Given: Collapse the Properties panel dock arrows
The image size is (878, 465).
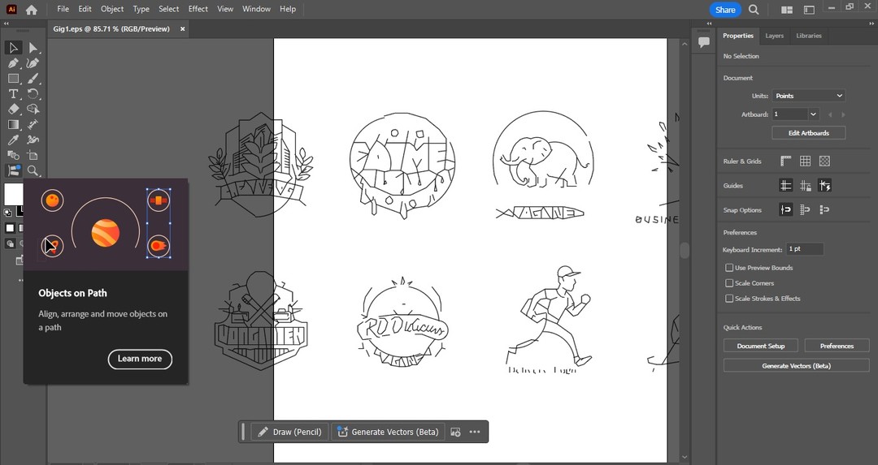Looking at the screenshot, I should (x=871, y=24).
